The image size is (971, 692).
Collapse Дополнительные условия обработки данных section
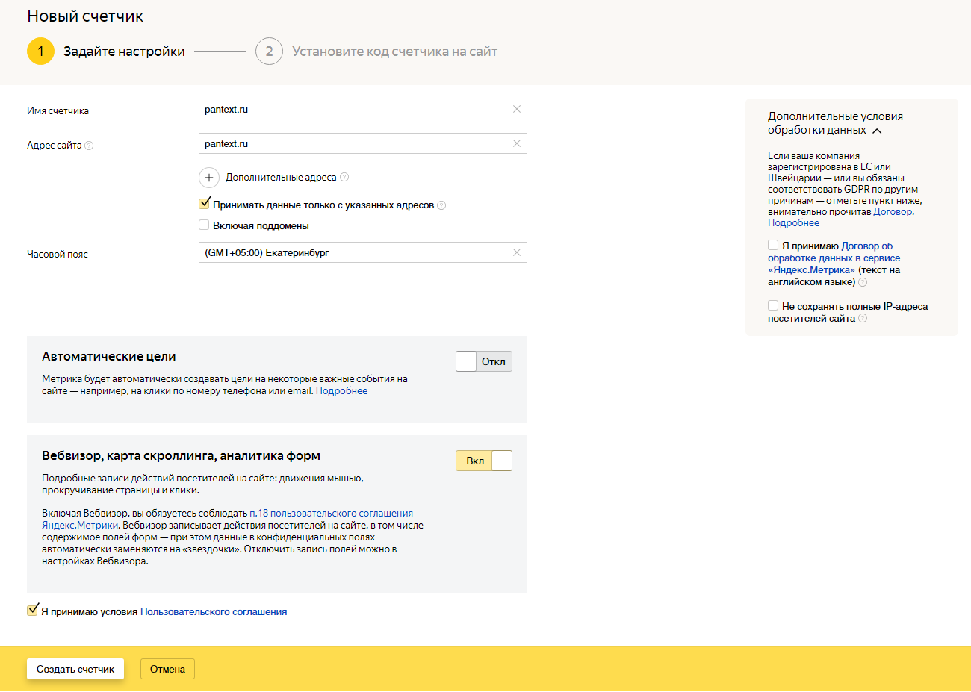coord(877,131)
